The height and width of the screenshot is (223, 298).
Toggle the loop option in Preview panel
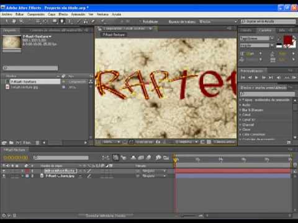pyautogui.click(x=287, y=77)
